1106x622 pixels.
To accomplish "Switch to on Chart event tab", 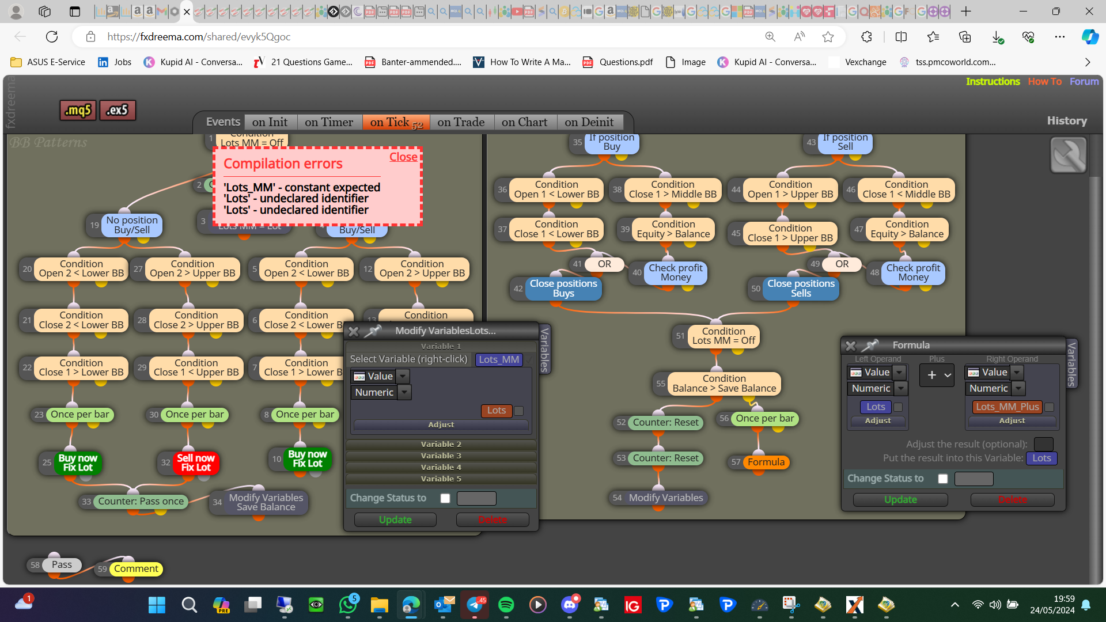I will click(524, 122).
